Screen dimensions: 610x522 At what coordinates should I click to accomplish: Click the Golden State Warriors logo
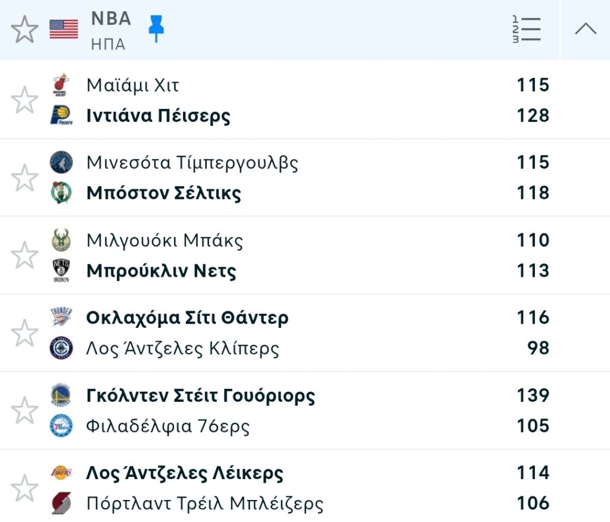tap(61, 395)
